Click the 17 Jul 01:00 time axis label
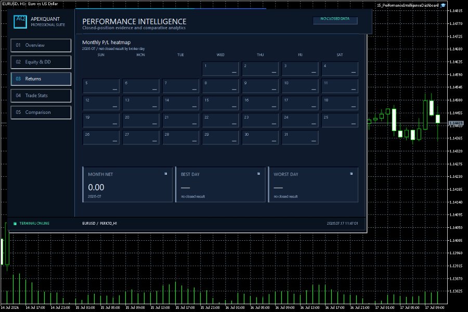468x312 pixels. pyautogui.click(x=384, y=307)
